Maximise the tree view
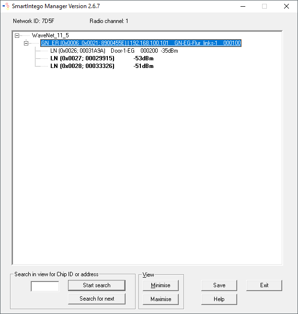The height and width of the screenshot is (314, 298). (x=160, y=299)
